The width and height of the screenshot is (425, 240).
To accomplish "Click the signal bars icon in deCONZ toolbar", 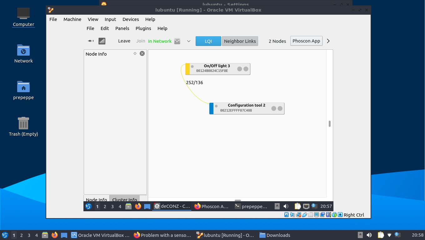I will click(102, 41).
